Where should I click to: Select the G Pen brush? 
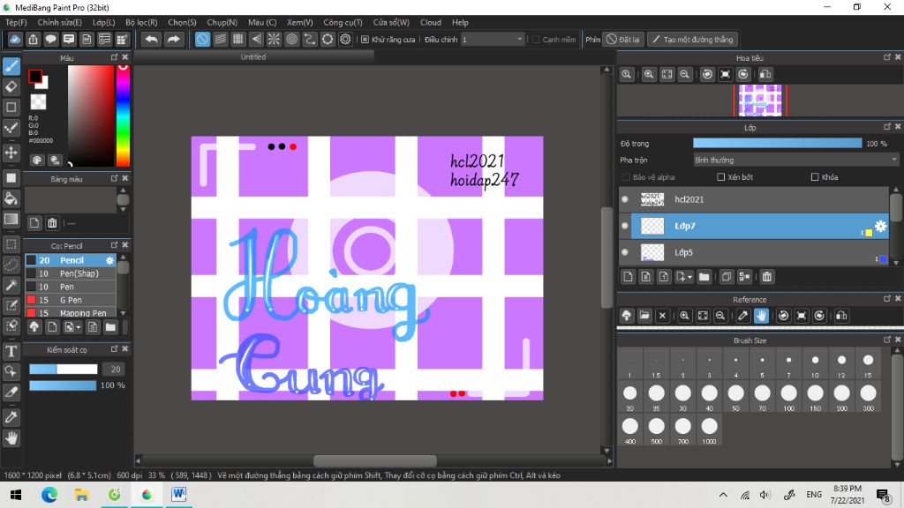tap(71, 300)
